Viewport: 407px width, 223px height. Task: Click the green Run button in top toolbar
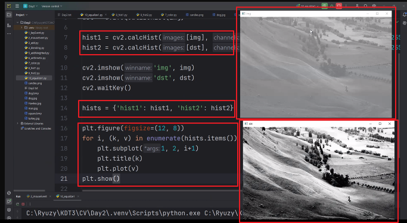pyautogui.click(x=324, y=6)
